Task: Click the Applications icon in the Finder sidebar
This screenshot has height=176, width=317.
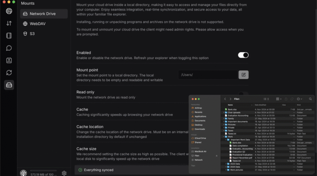Action: [x=193, y=116]
